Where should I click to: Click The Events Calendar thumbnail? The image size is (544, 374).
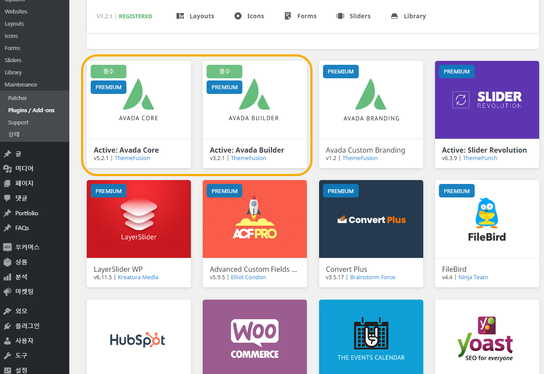(x=371, y=337)
